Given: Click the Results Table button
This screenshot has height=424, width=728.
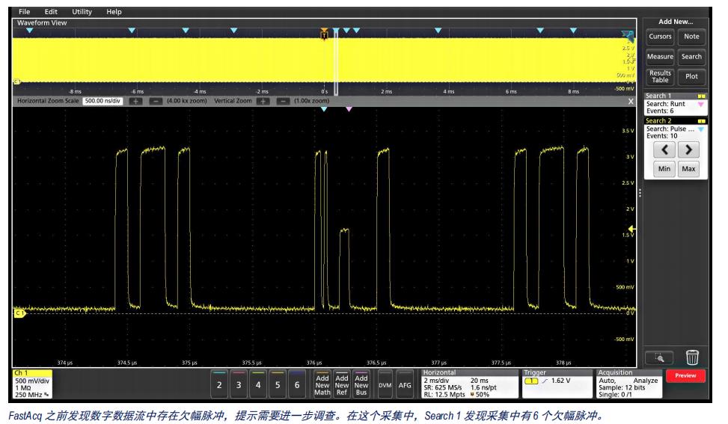Looking at the screenshot, I should coord(660,76).
